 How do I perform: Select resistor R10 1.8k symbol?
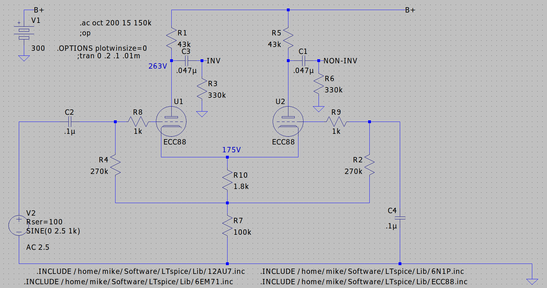pos(227,180)
